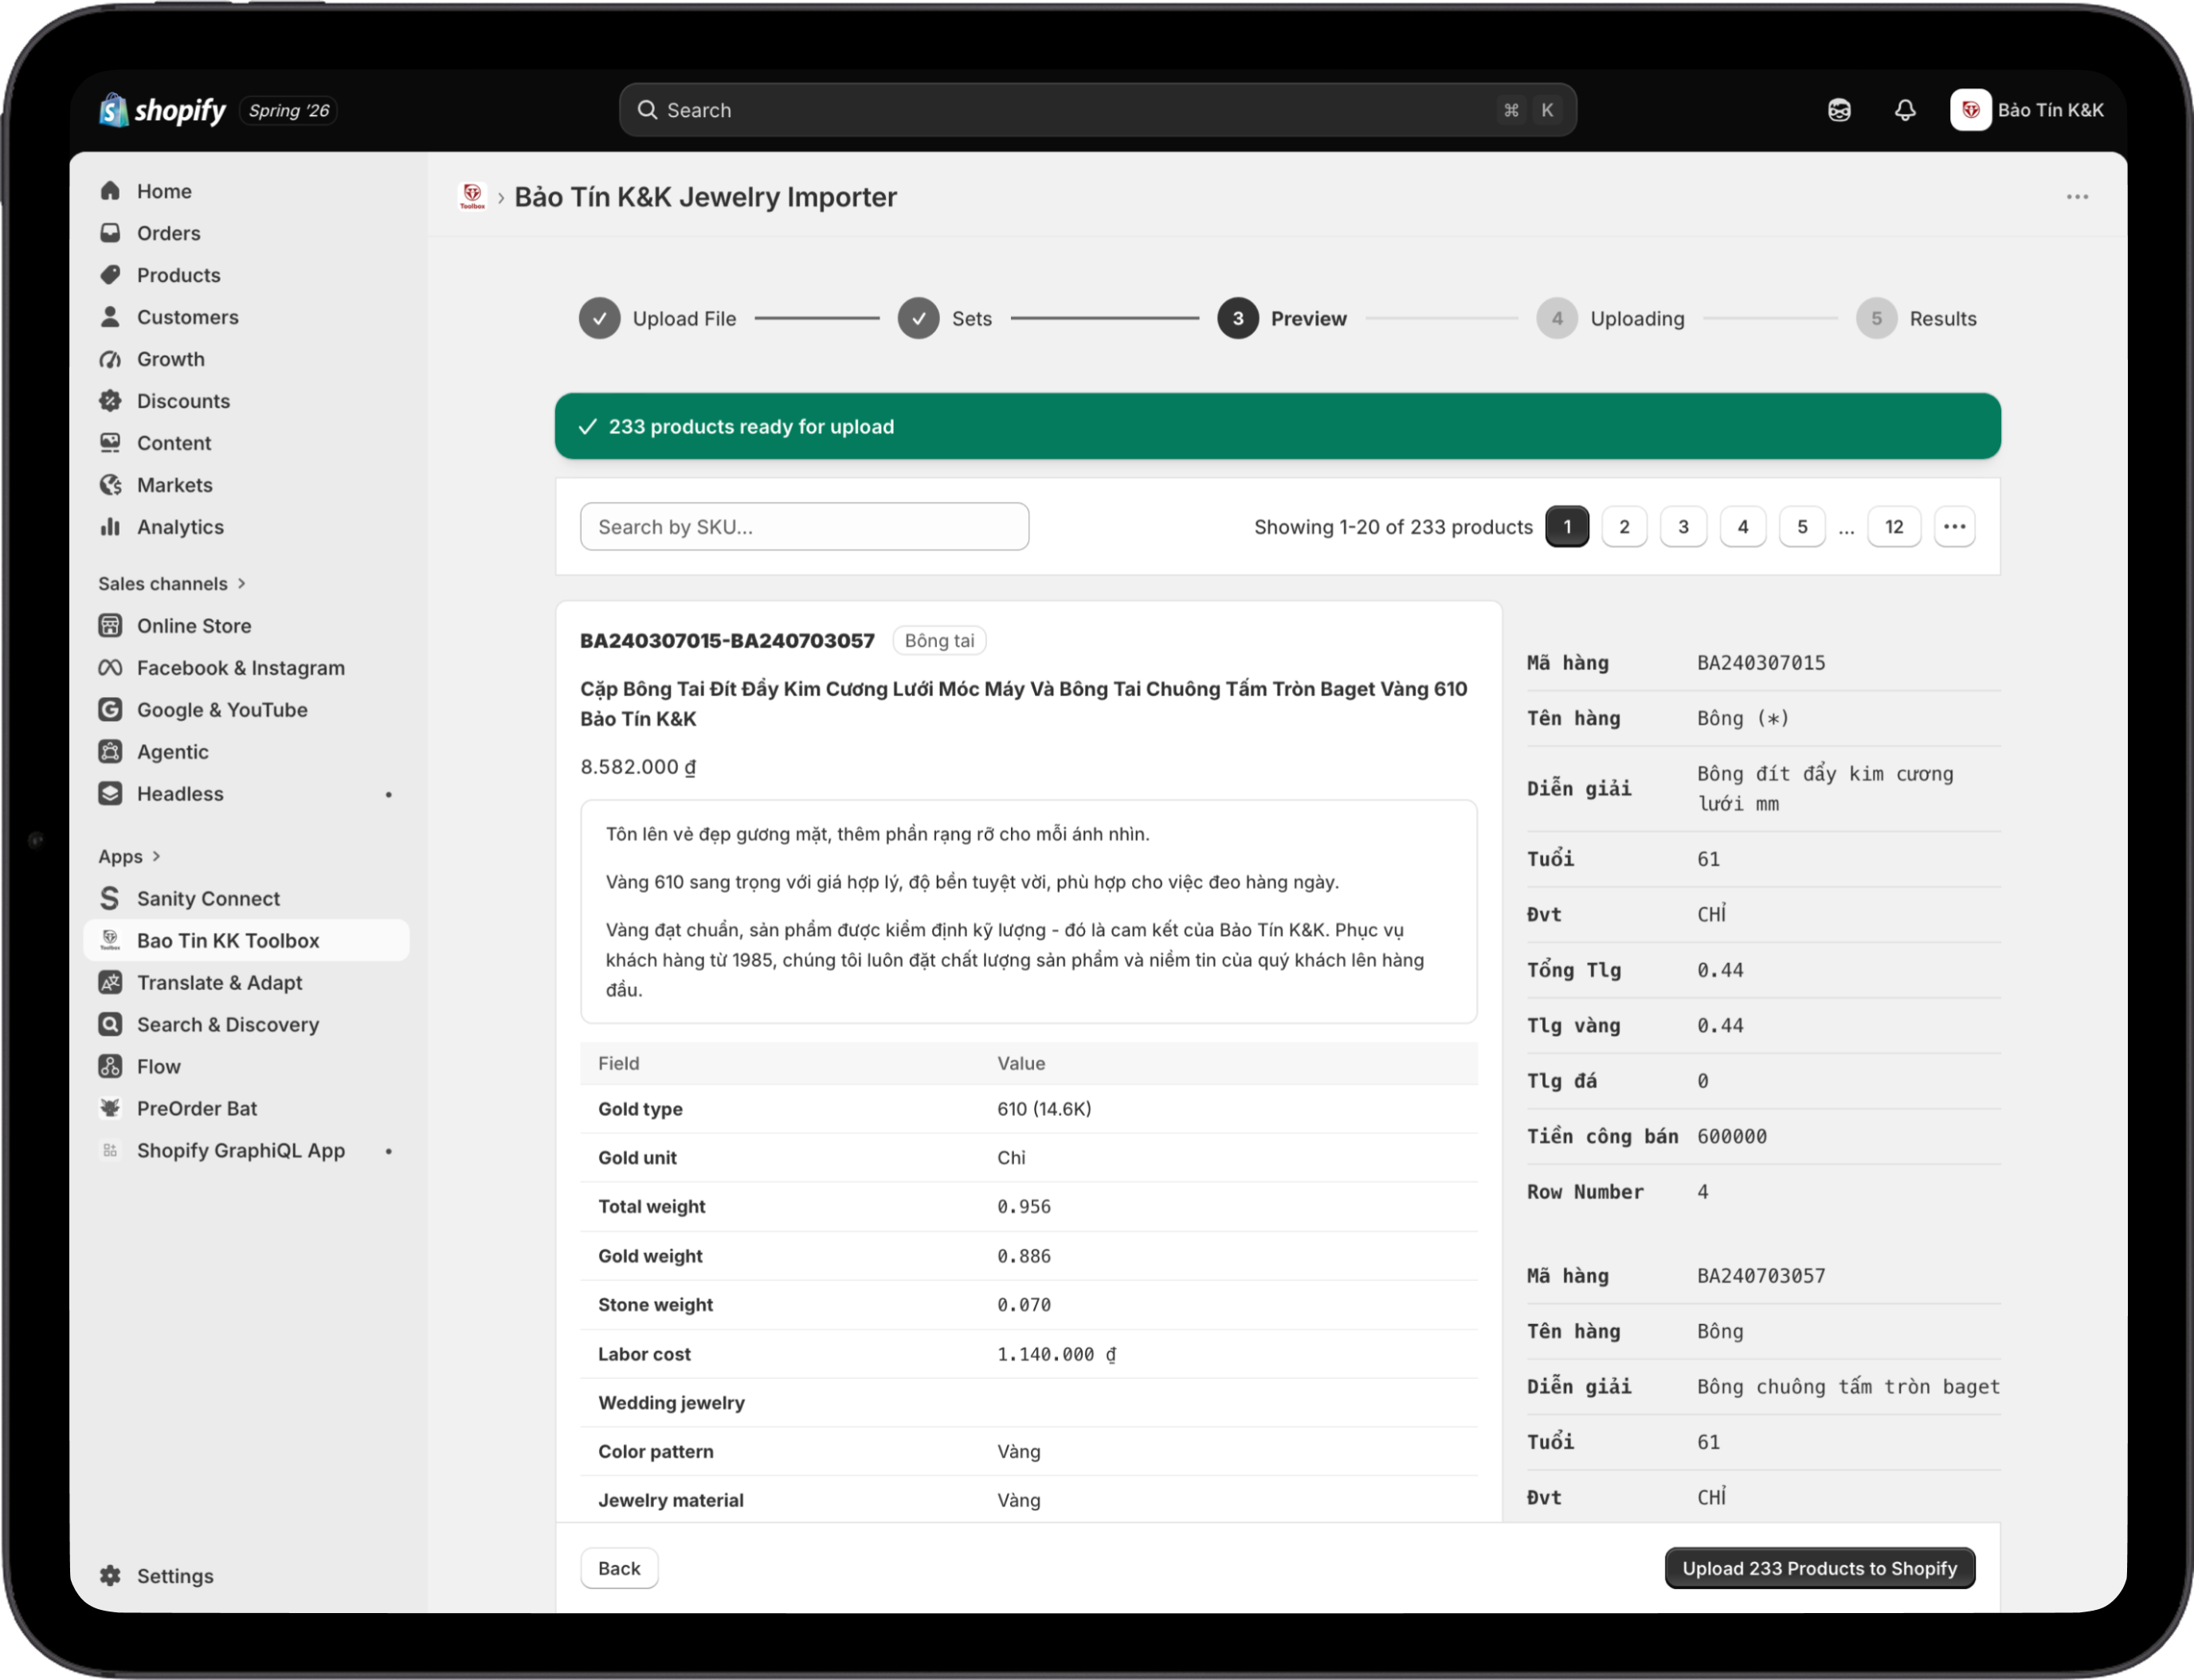Go to the Sets step
This screenshot has height=1680, width=2194.
(x=945, y=319)
